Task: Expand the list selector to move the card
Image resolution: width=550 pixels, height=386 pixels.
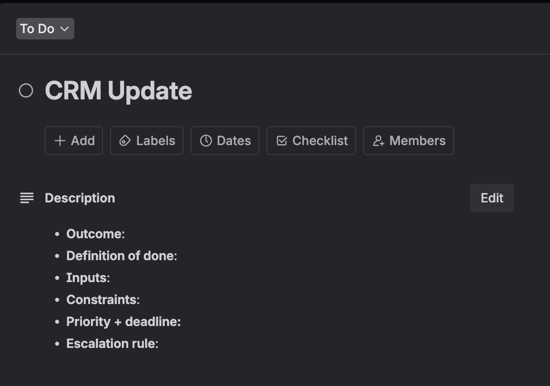Action: [x=45, y=29]
